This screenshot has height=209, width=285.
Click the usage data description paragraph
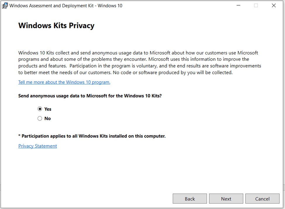click(x=140, y=63)
